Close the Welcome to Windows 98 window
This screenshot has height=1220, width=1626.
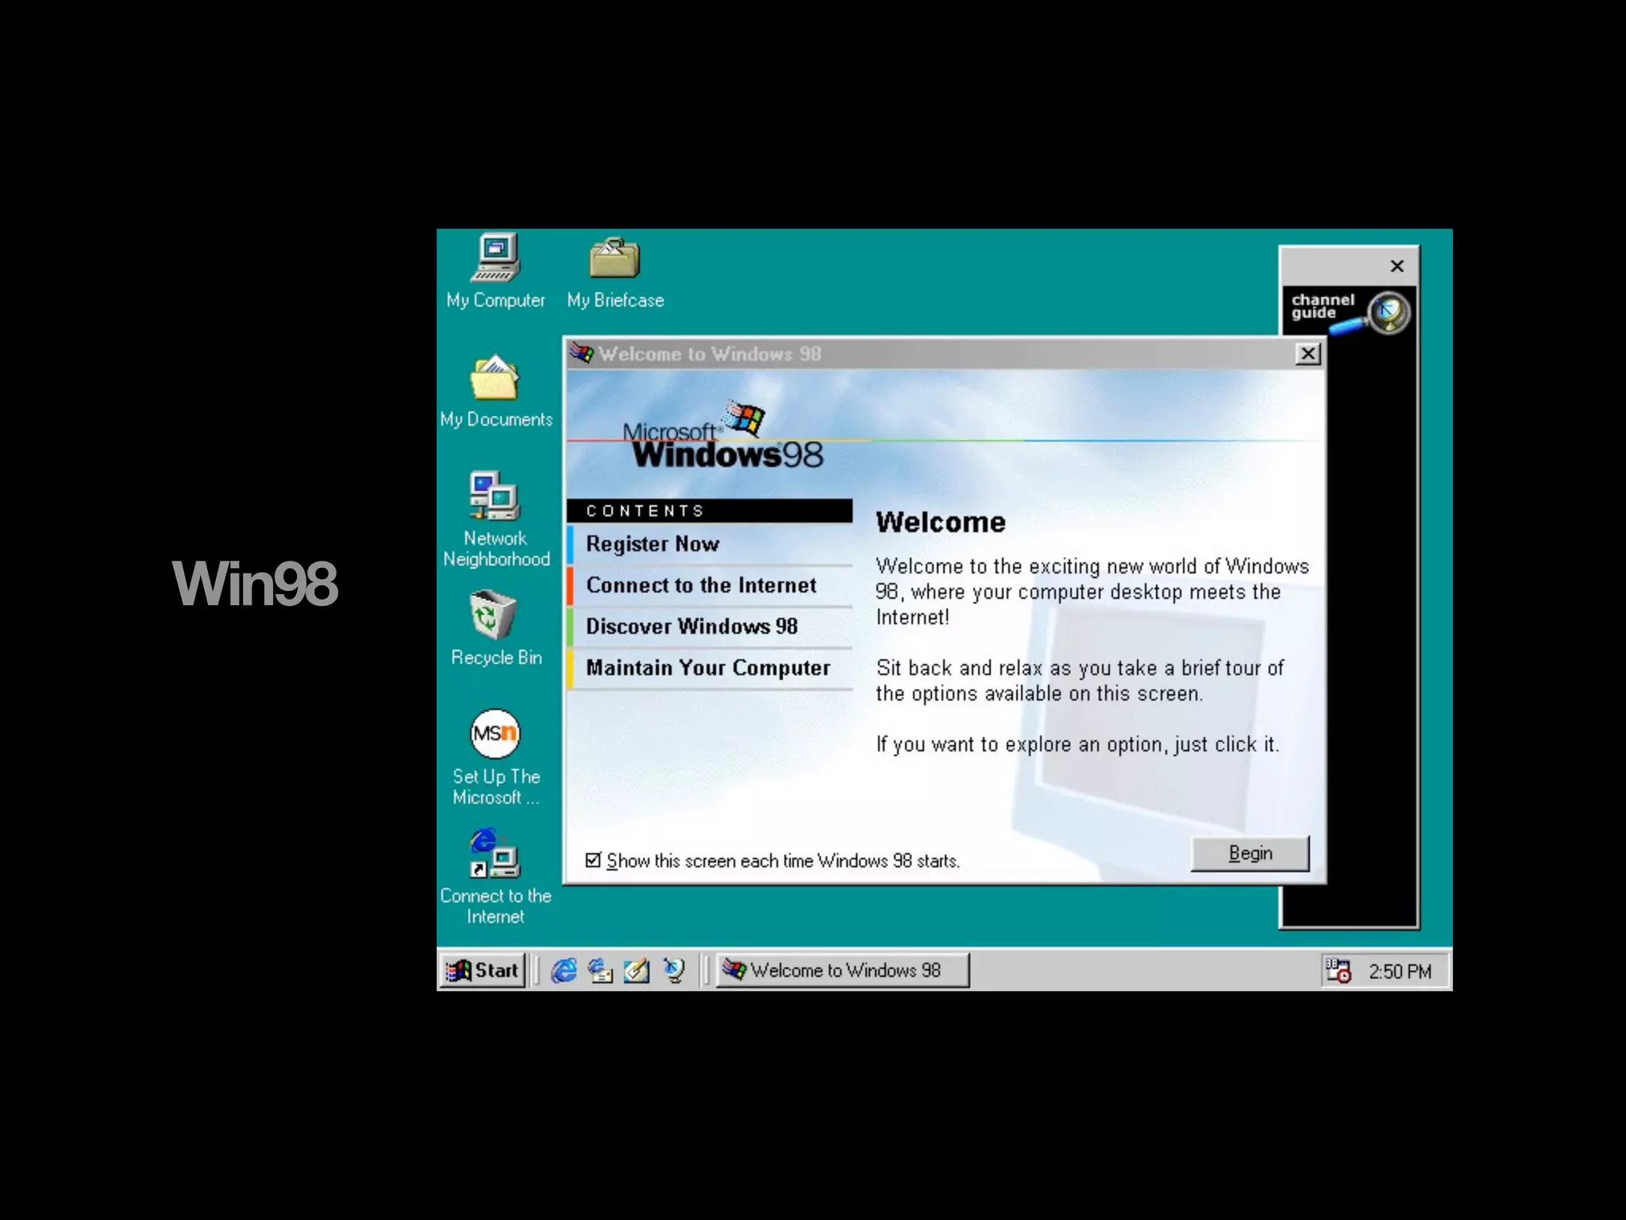coord(1308,353)
